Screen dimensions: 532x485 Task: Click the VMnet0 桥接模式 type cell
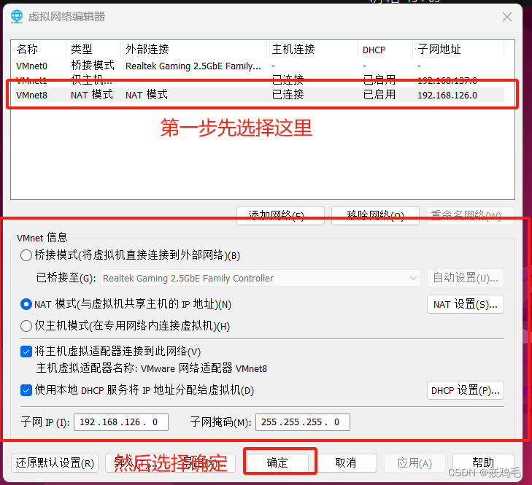coord(93,65)
